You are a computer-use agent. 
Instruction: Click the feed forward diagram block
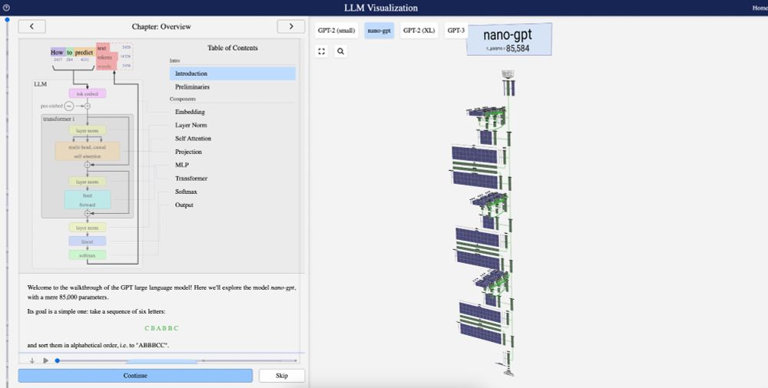click(88, 199)
